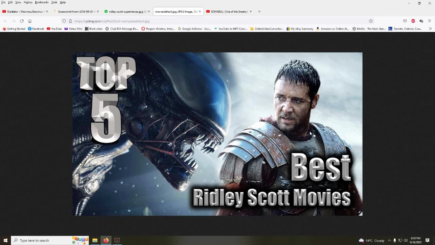The height and width of the screenshot is (245, 435).
Task: Open the Windows notification center
Action: tap(428, 241)
